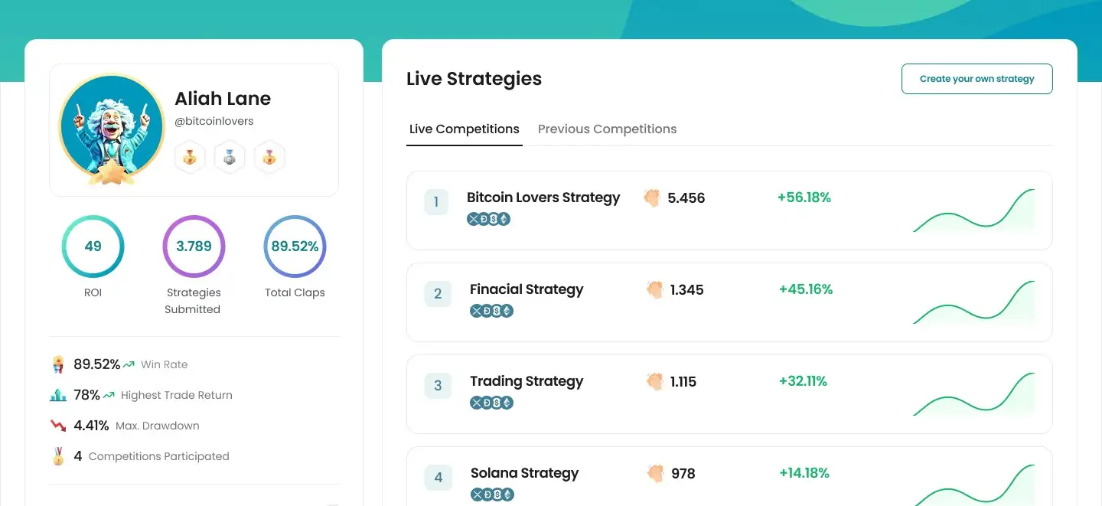The width and height of the screenshot is (1102, 506).
Task: Click the Finacial Strategy performance sparkline chart
Action: pos(973,302)
